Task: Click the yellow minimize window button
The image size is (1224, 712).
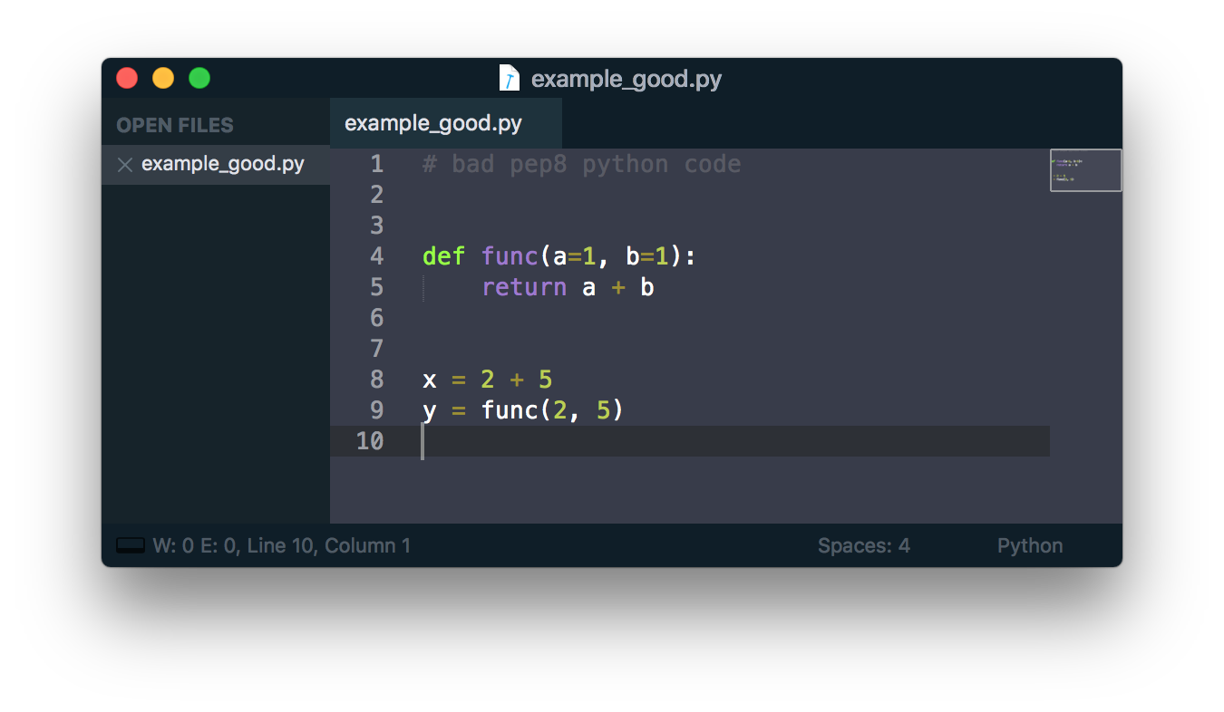Action: click(x=163, y=78)
